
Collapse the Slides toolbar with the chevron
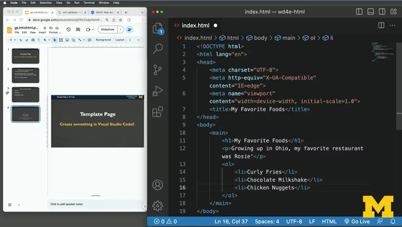[138, 40]
